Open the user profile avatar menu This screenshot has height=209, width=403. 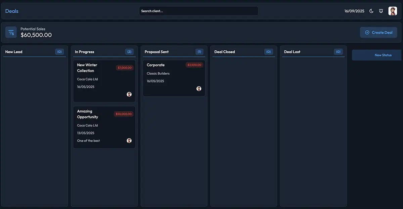[x=393, y=11]
